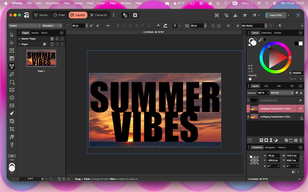Select the Place Image tool
This screenshot has height=192, width=308.
coord(12,105)
